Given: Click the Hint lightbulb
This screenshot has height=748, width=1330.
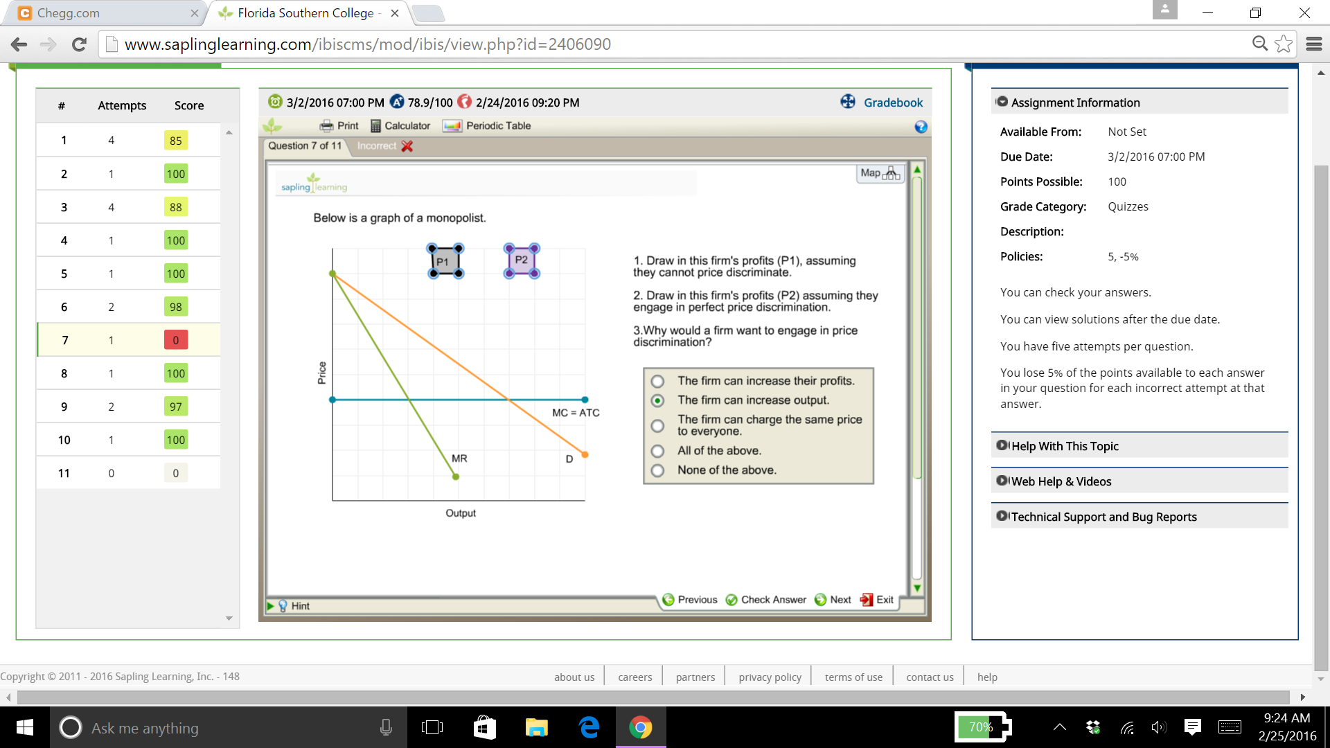Looking at the screenshot, I should point(283,606).
